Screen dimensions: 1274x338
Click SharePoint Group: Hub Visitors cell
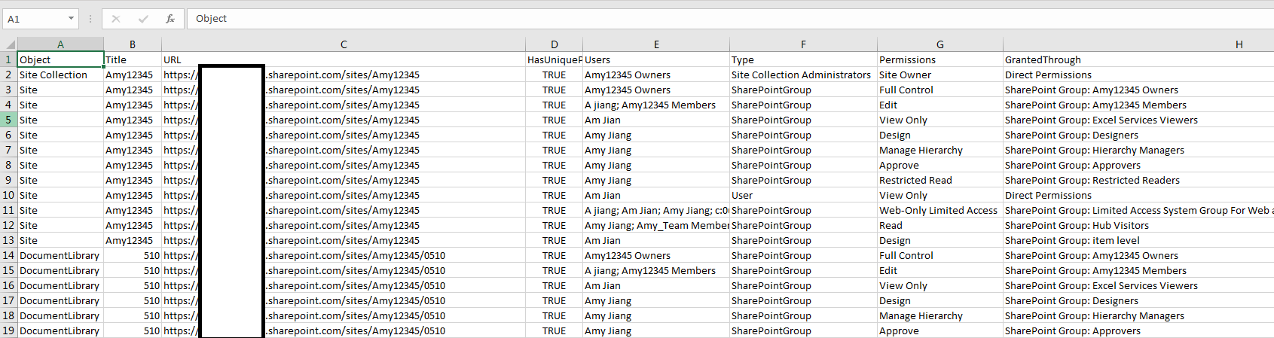(x=1138, y=225)
